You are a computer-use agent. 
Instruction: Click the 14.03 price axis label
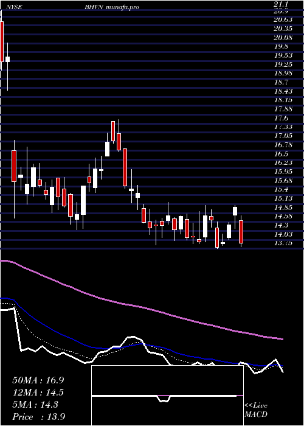[x=283, y=234]
